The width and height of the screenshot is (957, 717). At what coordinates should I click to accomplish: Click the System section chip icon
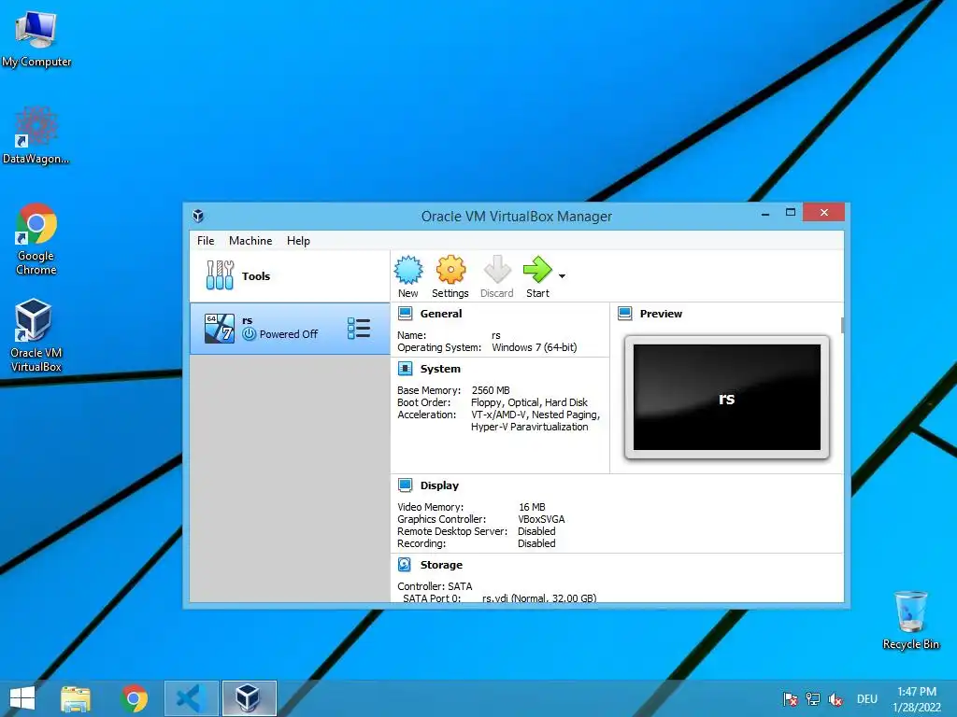click(x=406, y=368)
